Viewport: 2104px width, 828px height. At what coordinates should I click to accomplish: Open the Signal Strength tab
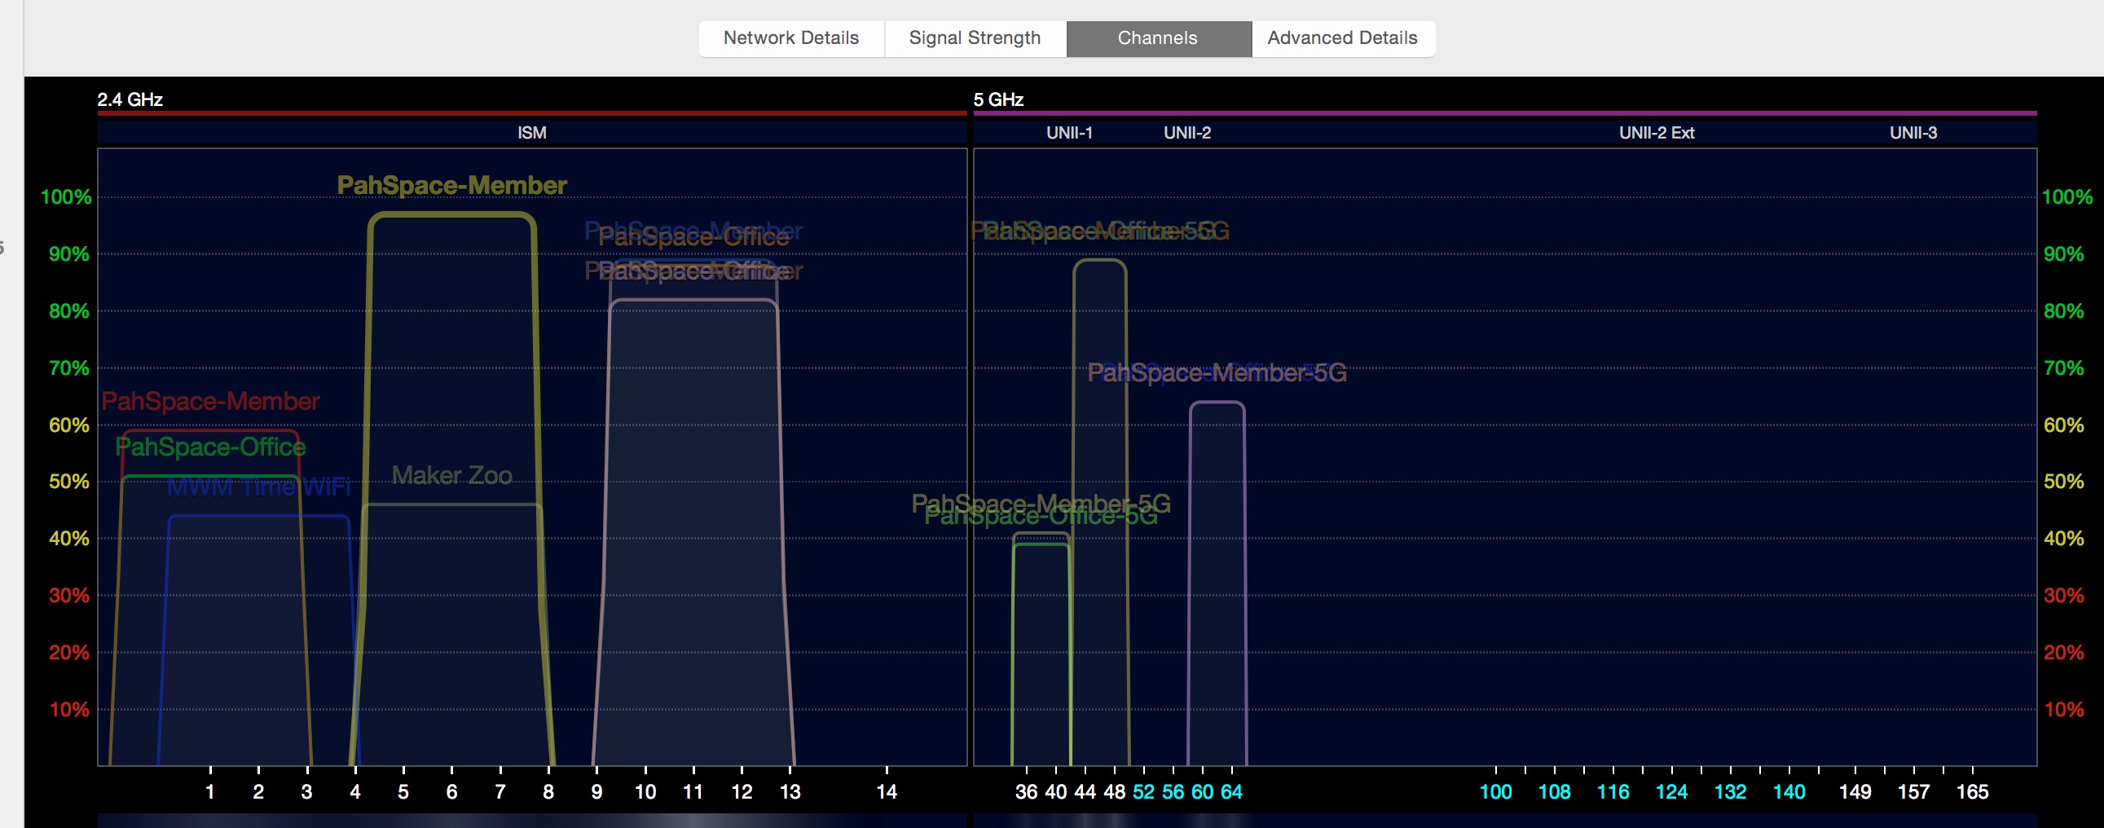click(x=975, y=38)
